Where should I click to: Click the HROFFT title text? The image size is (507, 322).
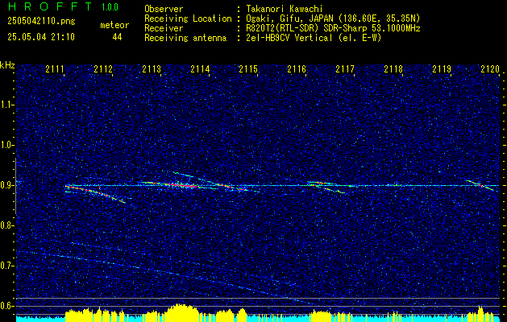pos(50,6)
